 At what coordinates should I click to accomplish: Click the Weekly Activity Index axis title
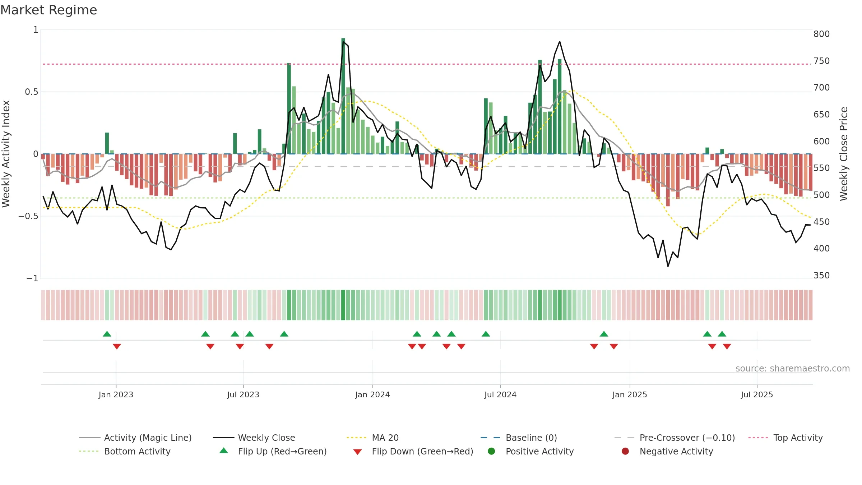pyautogui.click(x=6, y=154)
